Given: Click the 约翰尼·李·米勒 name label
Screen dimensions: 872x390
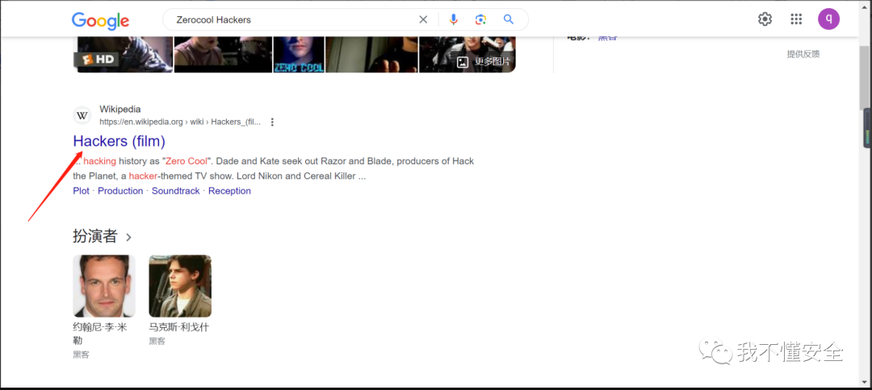Looking at the screenshot, I should [100, 334].
